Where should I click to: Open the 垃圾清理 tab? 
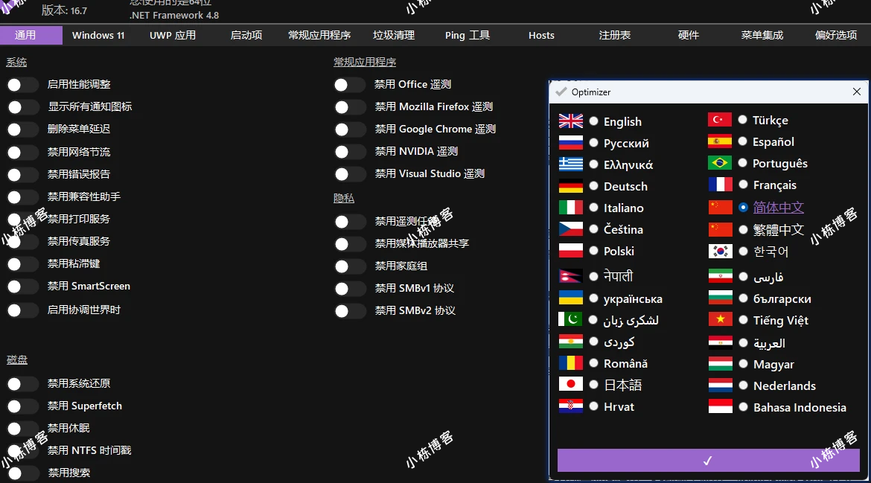394,35
